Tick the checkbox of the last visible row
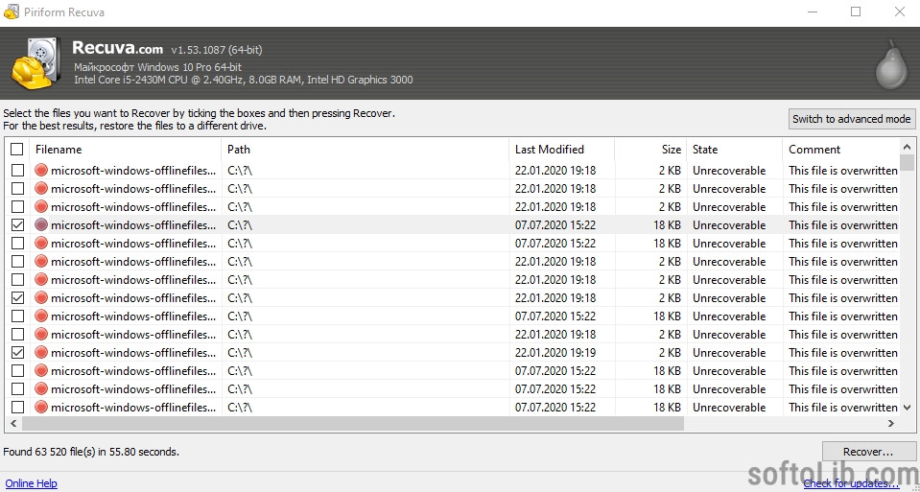 tap(17, 407)
